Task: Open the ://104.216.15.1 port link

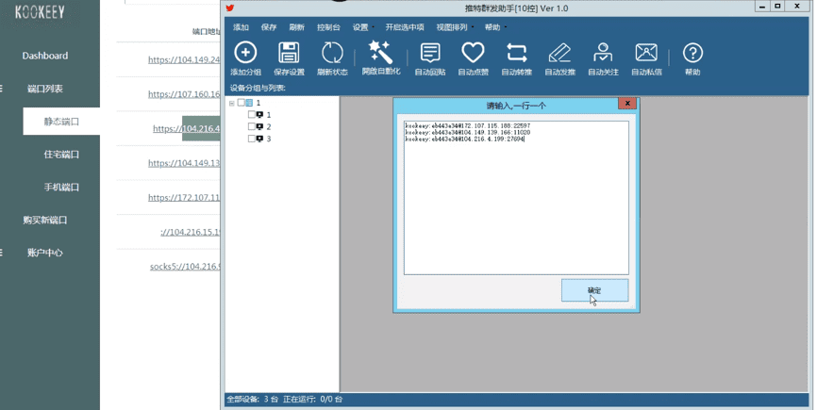Action: [191, 232]
